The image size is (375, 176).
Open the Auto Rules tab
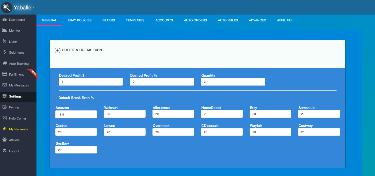click(x=228, y=20)
